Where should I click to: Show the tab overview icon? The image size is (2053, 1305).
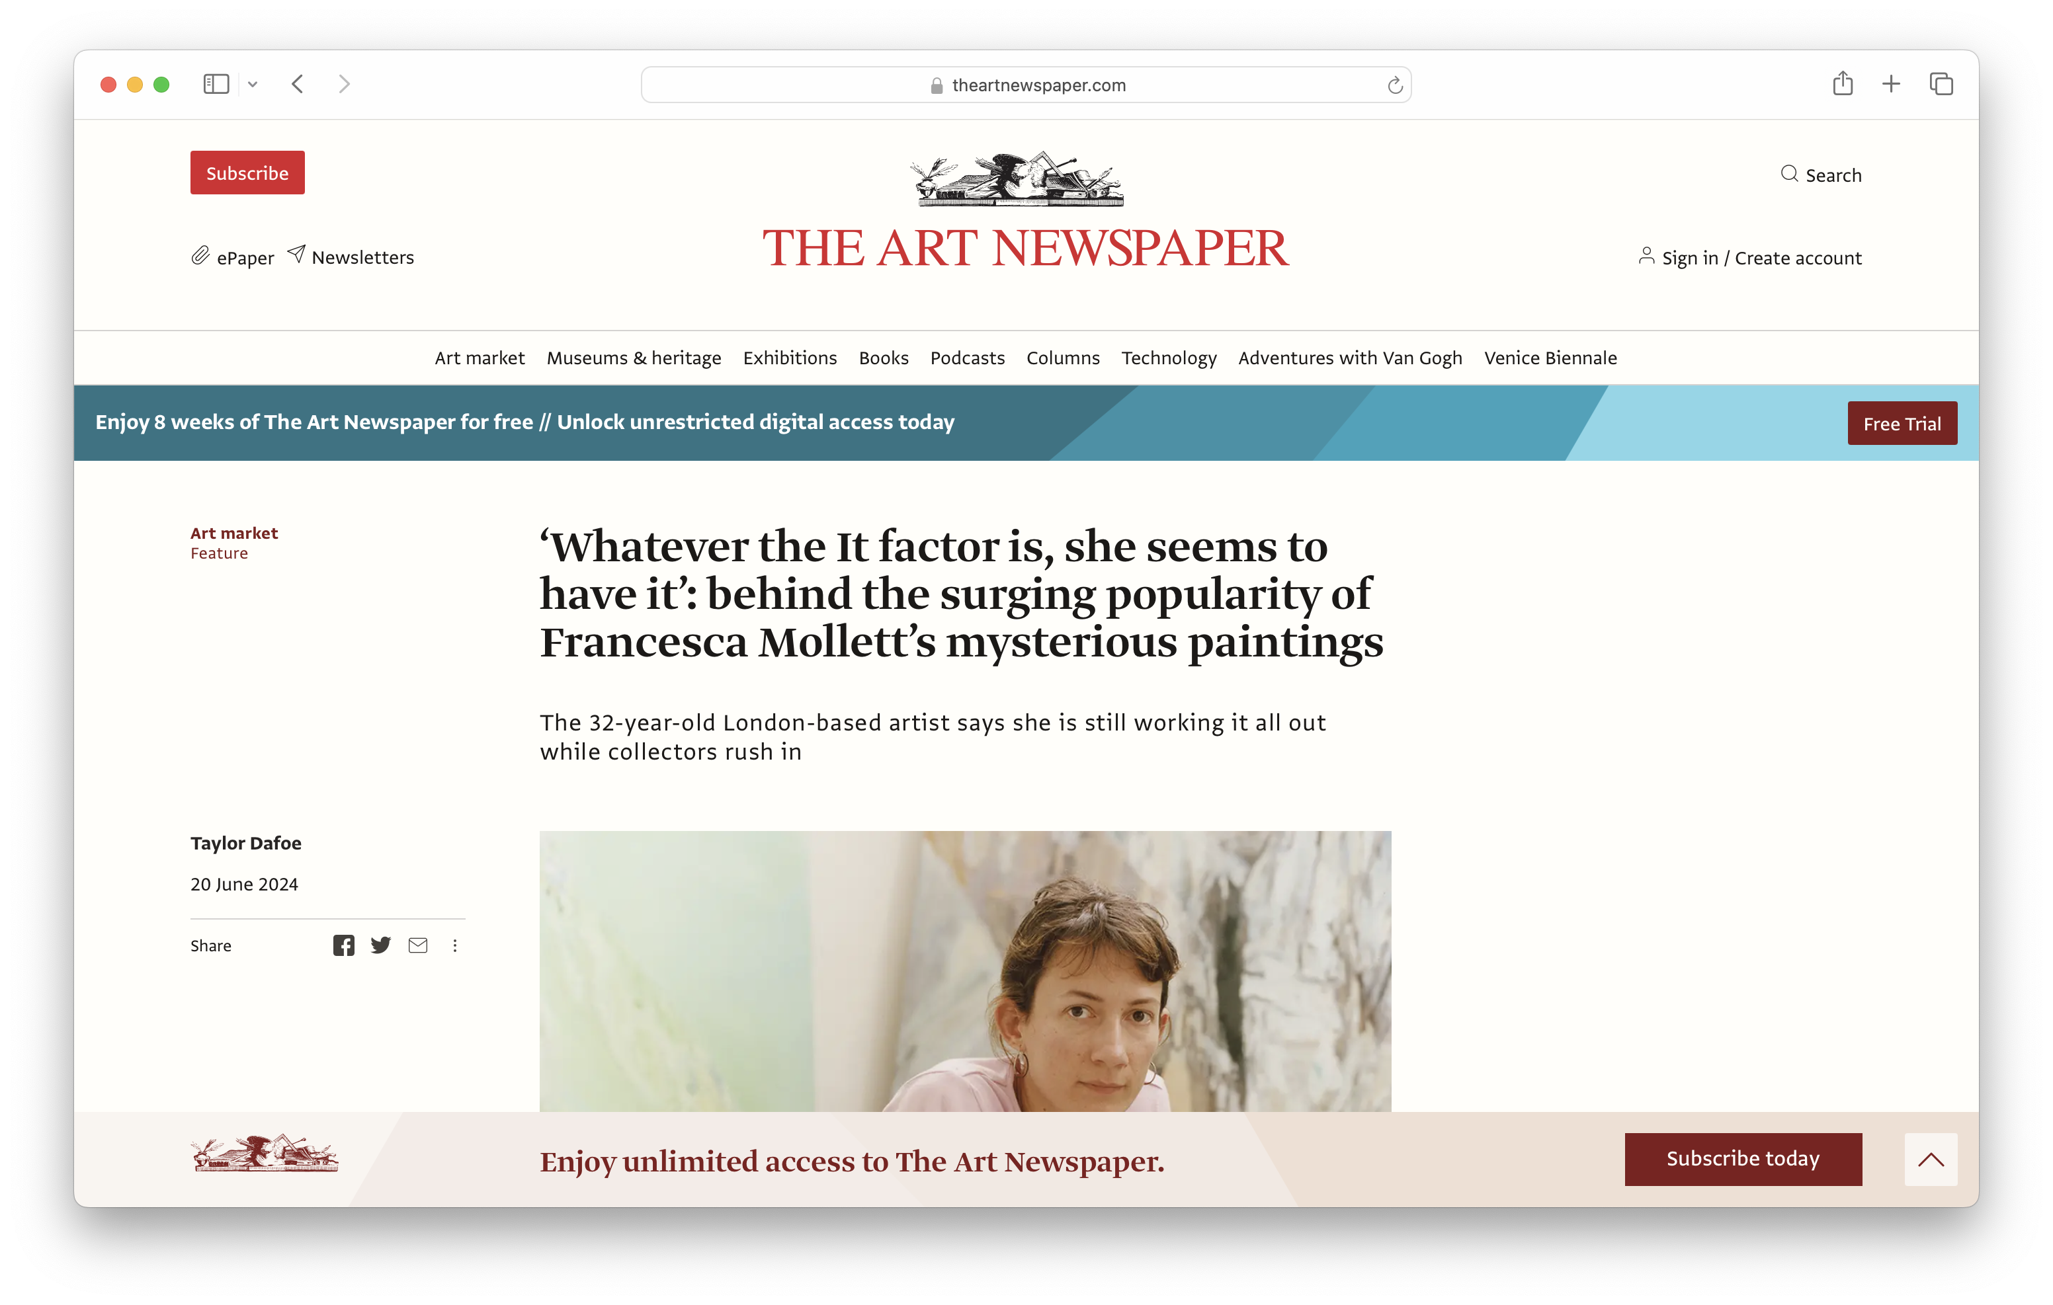[1941, 83]
